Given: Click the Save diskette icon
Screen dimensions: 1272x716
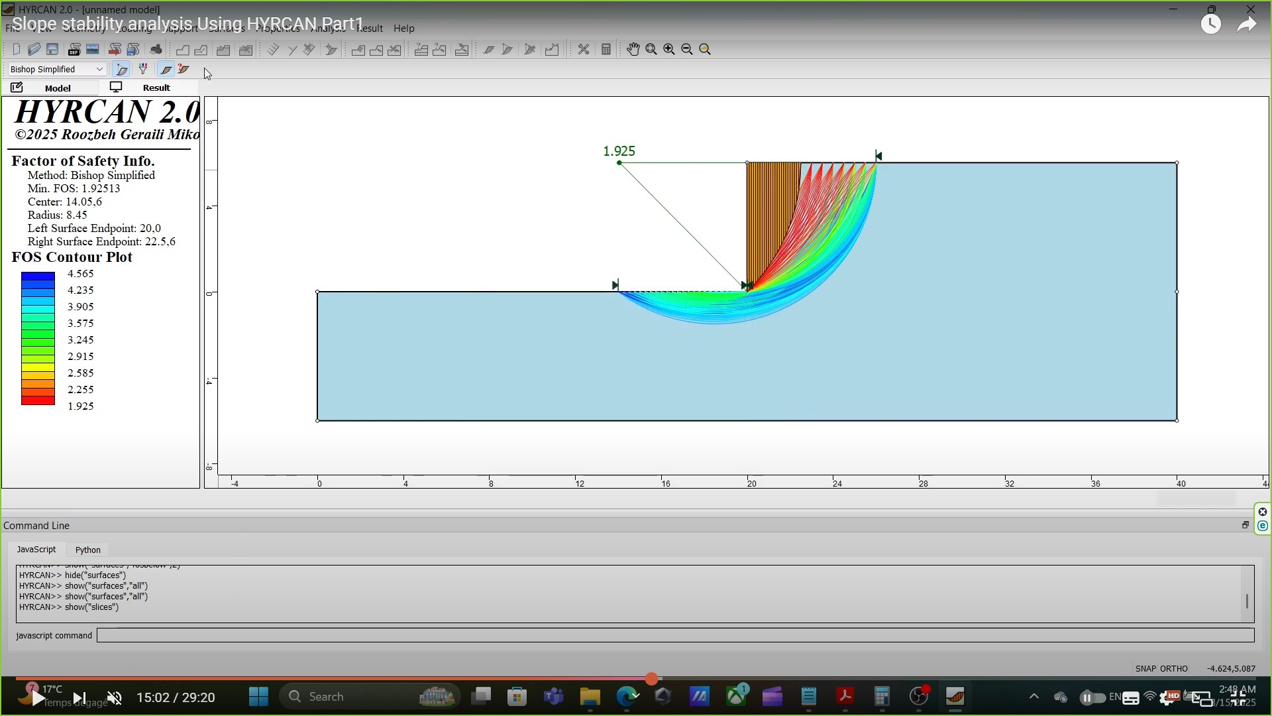Looking at the screenshot, I should pyautogui.click(x=52, y=49).
